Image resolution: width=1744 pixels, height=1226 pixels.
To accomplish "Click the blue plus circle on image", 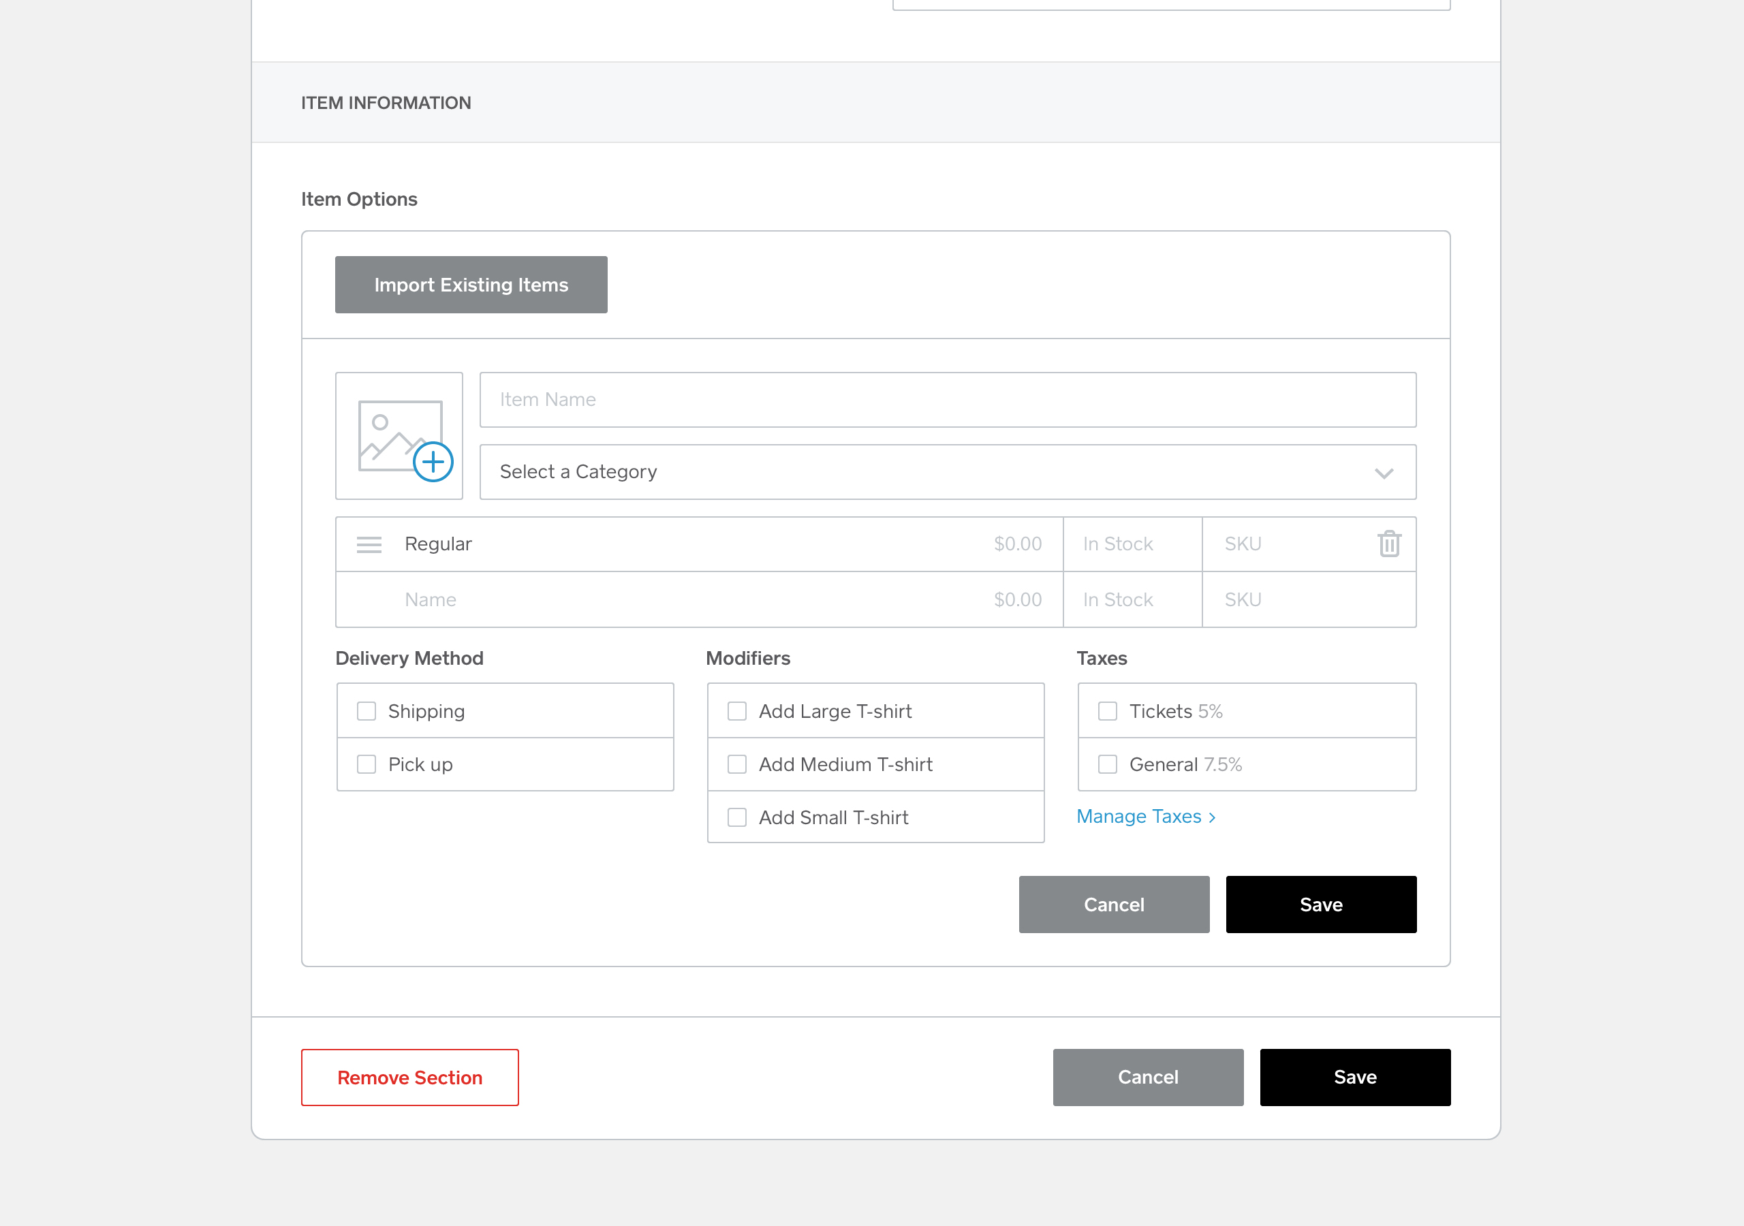I will click(433, 462).
